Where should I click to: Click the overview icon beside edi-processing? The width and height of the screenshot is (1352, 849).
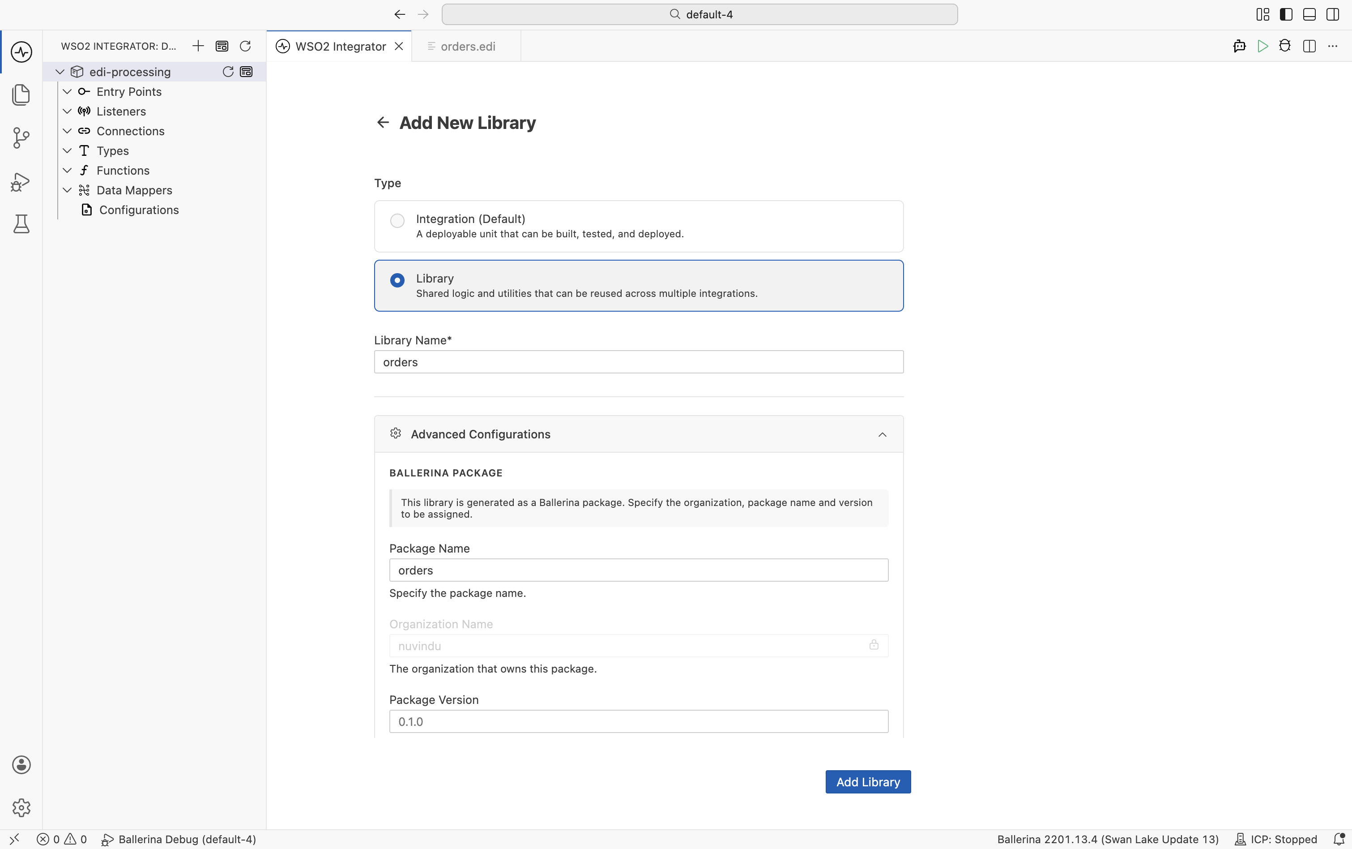[247, 71]
